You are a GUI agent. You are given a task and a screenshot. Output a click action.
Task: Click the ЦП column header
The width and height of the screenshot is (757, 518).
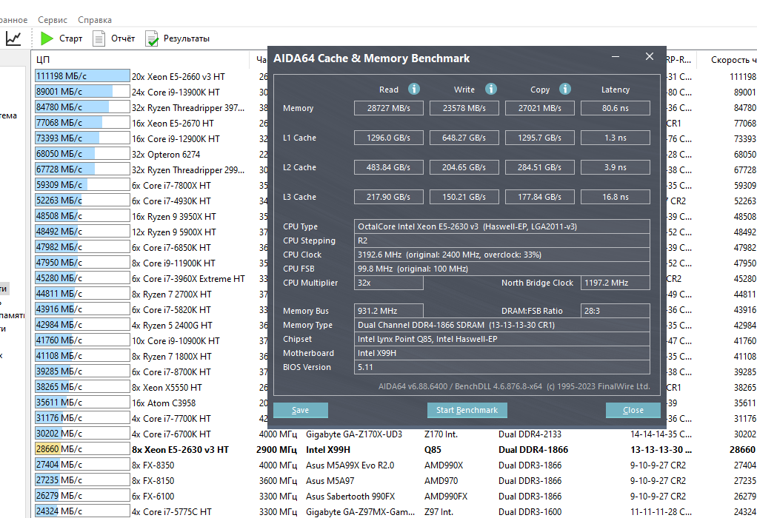coord(140,59)
